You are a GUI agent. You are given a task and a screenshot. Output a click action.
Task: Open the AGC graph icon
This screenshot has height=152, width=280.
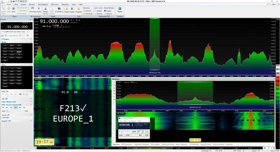(27, 94)
